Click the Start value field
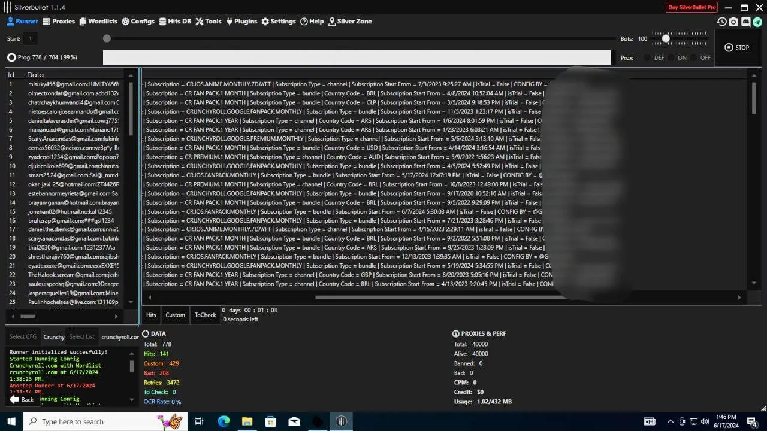The width and height of the screenshot is (767, 431). [31, 38]
